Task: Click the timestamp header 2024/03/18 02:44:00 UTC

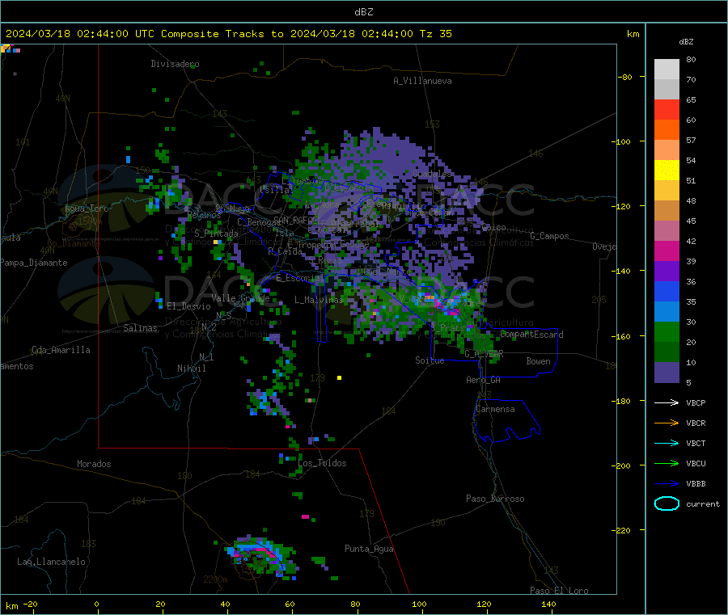Action: tap(80, 34)
